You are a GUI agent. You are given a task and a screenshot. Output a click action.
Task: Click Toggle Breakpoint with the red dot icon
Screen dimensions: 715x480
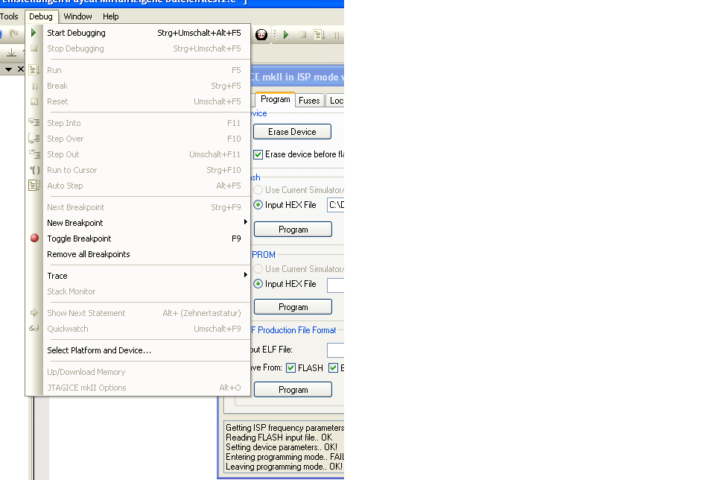point(138,239)
